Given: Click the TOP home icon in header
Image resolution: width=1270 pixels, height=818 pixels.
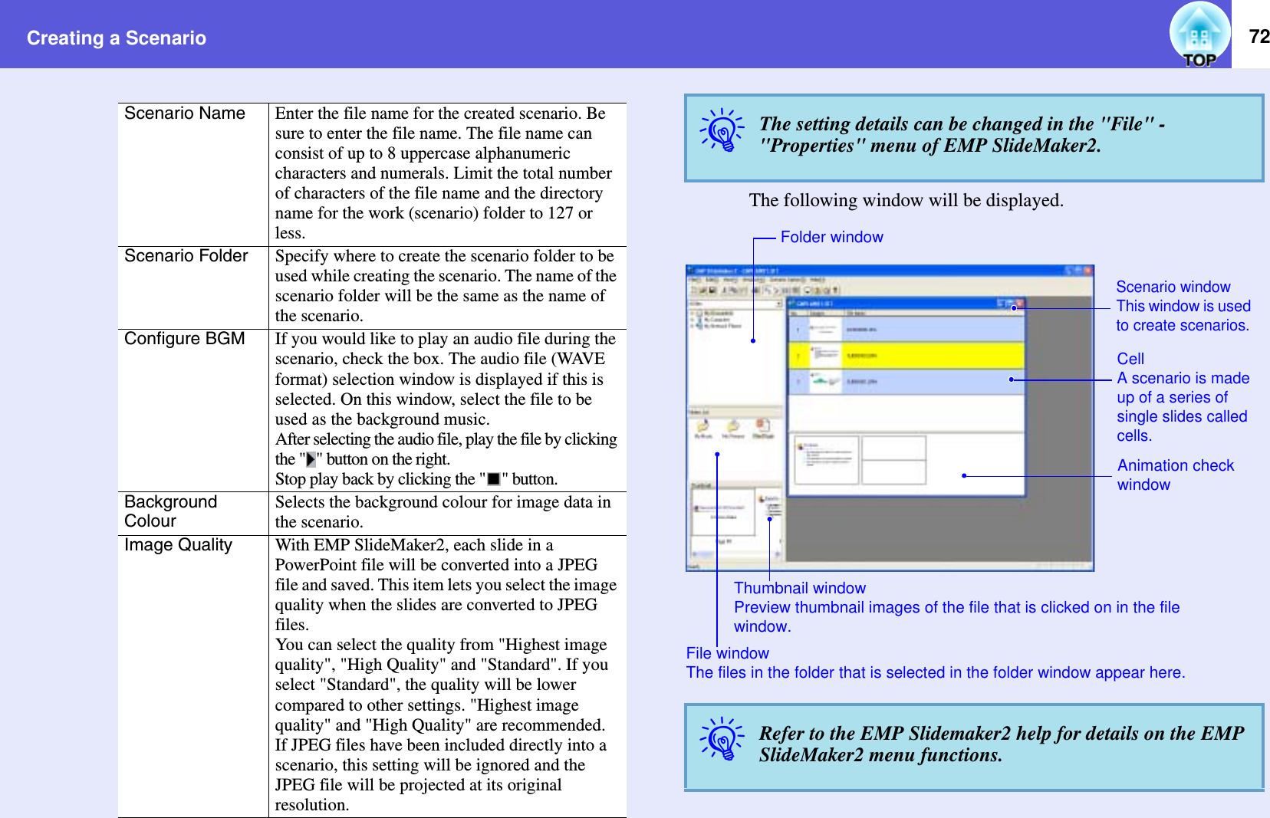Looking at the screenshot, I should pyautogui.click(x=1199, y=35).
